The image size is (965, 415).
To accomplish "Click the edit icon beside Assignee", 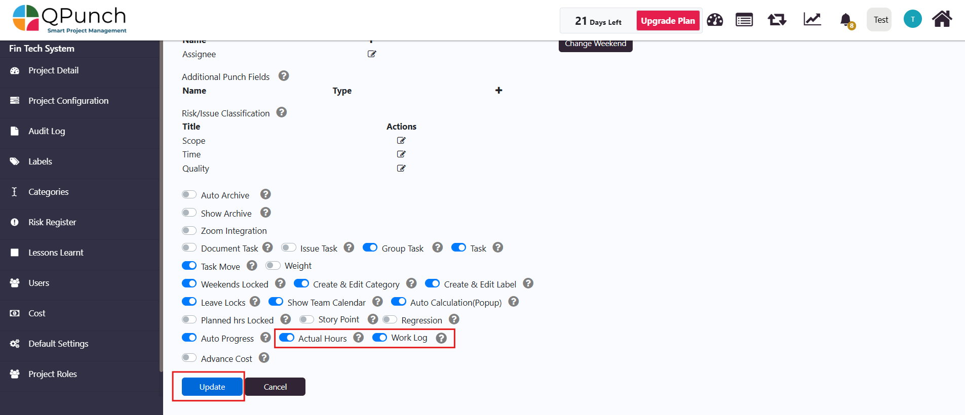I will click(x=372, y=54).
